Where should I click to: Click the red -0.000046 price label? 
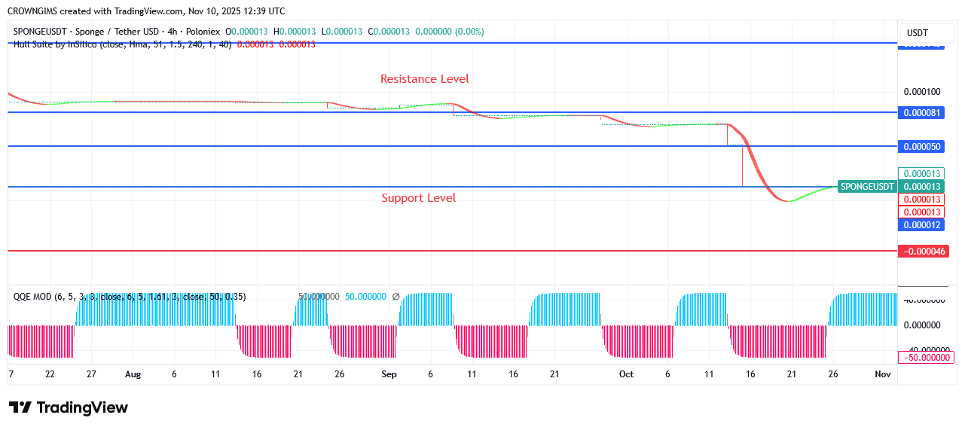(923, 251)
